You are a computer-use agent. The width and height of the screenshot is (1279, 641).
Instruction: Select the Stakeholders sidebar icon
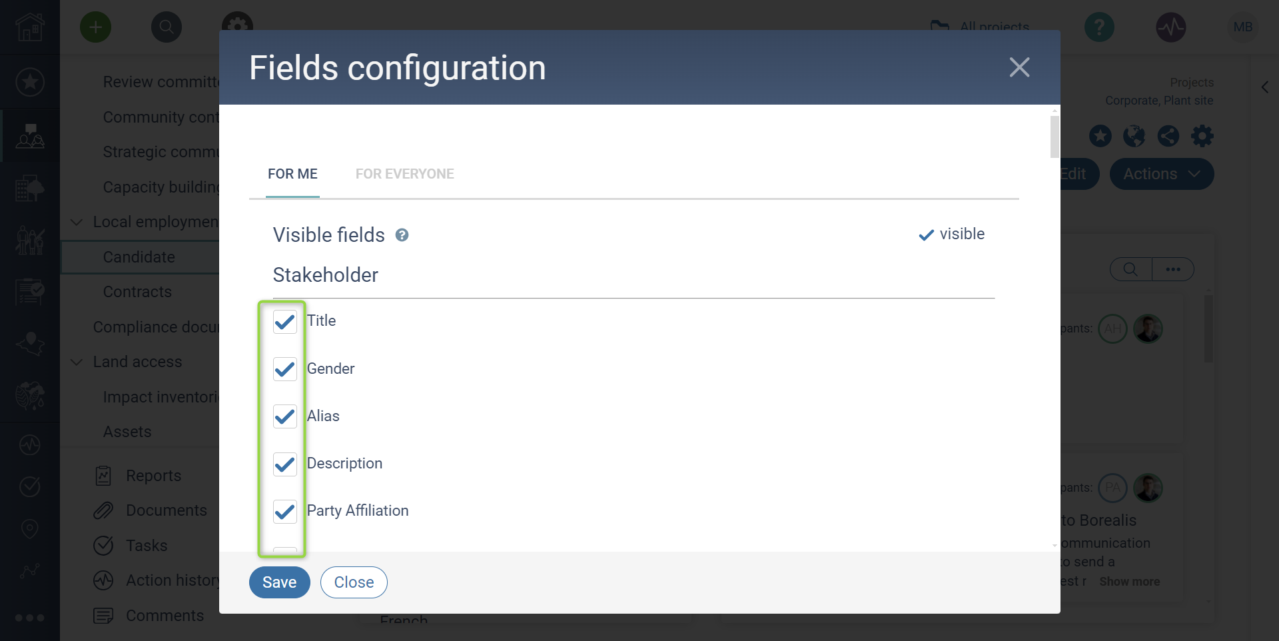pos(29,135)
